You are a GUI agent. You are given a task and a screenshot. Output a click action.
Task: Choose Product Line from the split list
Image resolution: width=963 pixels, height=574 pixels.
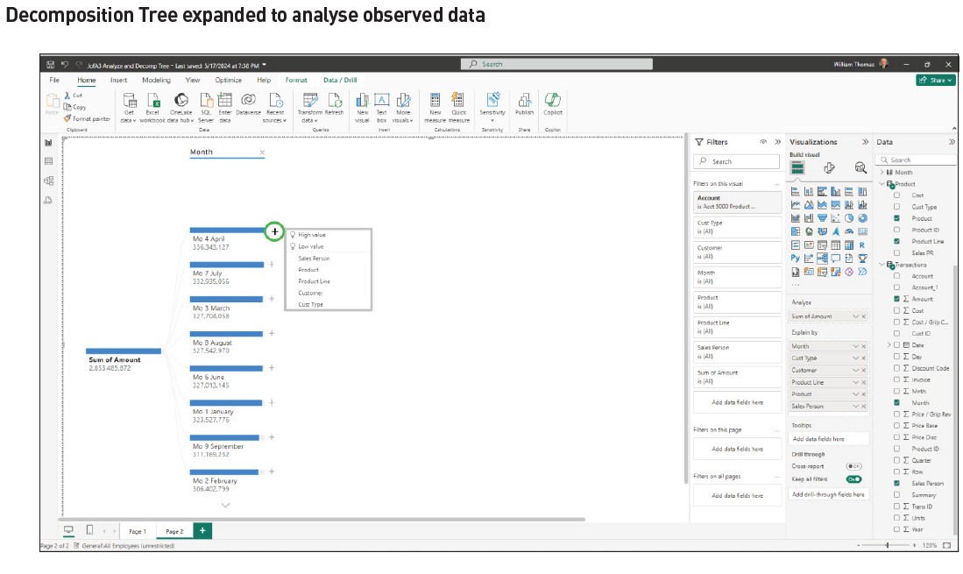[314, 281]
